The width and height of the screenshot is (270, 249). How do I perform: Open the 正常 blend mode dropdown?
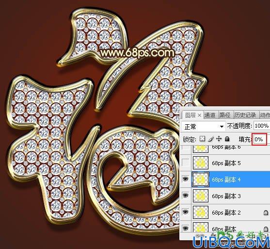click(x=204, y=127)
